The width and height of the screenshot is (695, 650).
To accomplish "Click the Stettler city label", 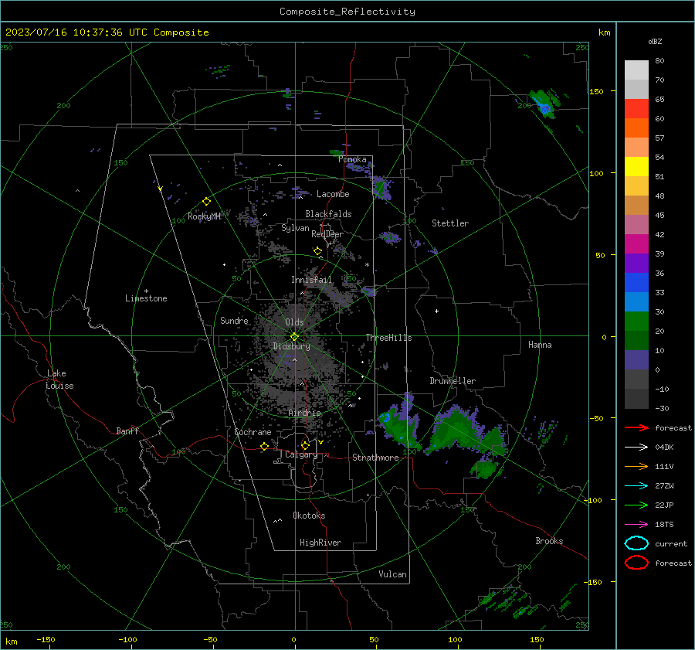I will [x=450, y=223].
